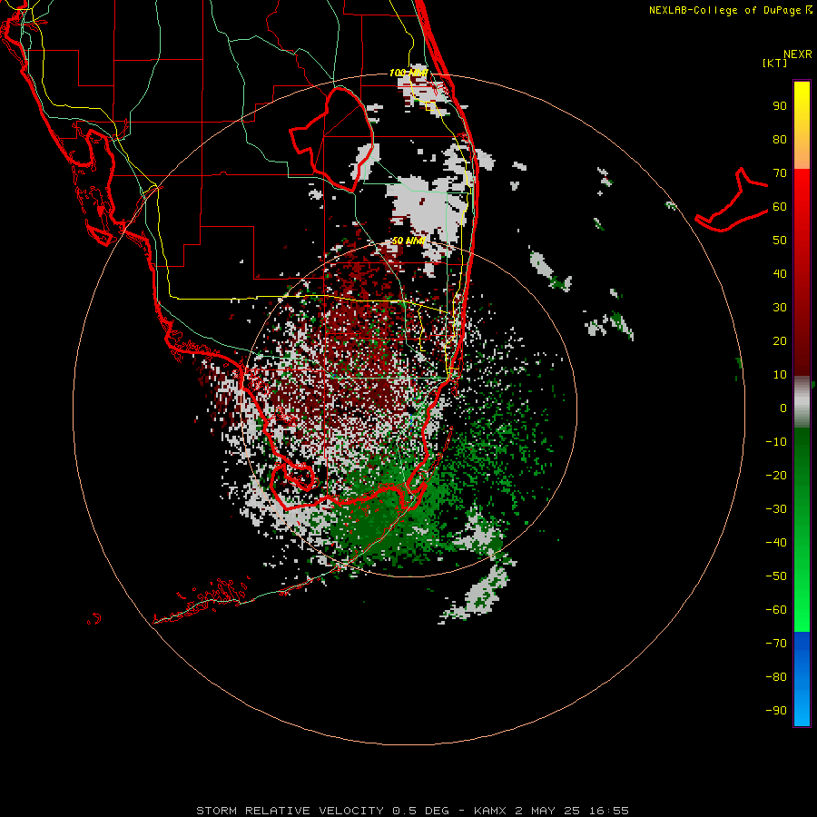817x817 pixels.
Task: Select the 80 value on the velocity scale
Action: point(780,140)
